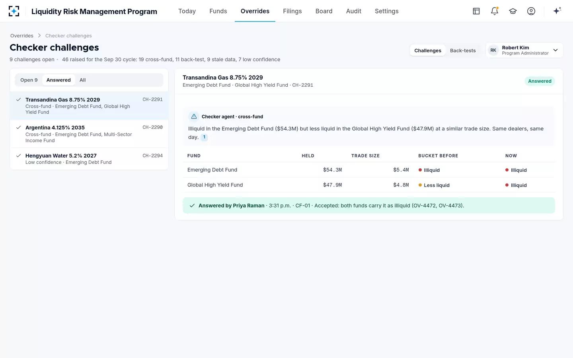Click Global High Yield Fund table row name
This screenshot has width=573, height=358.
(x=215, y=185)
